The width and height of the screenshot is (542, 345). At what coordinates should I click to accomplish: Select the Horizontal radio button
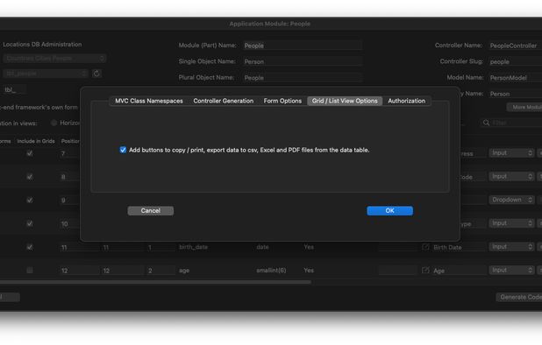click(53, 123)
